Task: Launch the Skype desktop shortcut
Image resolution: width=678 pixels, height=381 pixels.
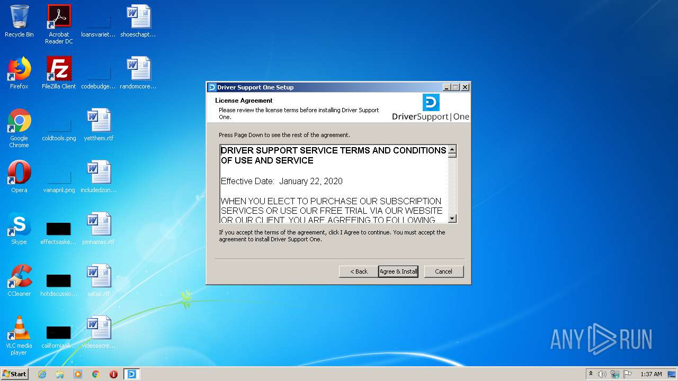Action: point(19,229)
